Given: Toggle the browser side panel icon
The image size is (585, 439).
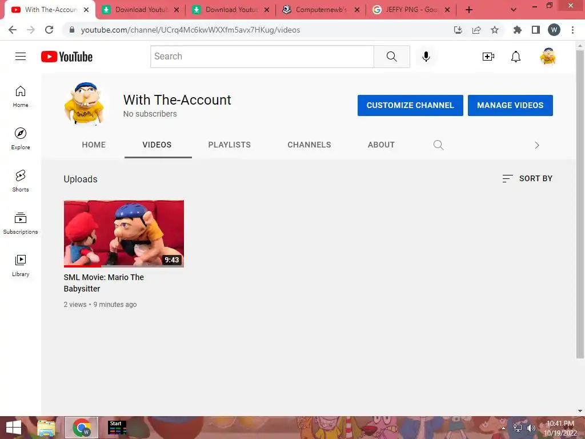Looking at the screenshot, I should click(x=536, y=30).
